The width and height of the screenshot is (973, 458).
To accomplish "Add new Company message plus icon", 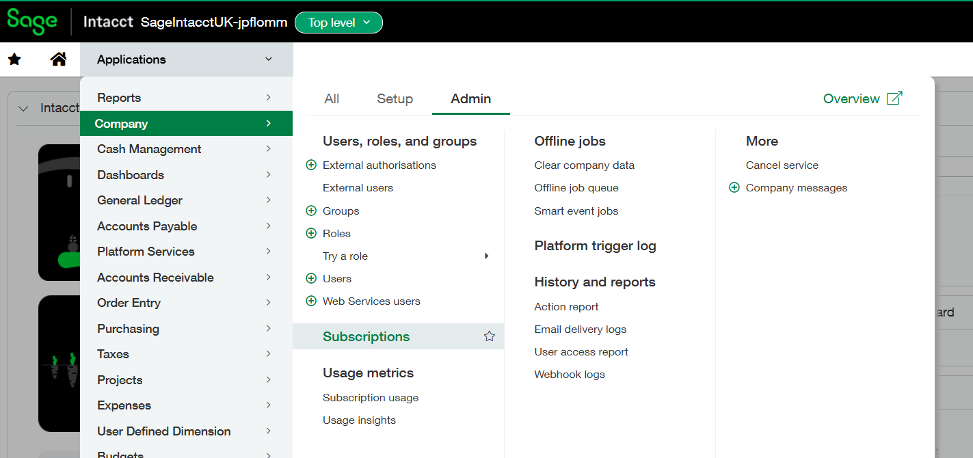I will (734, 188).
